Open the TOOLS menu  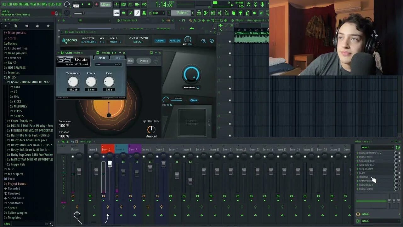click(x=51, y=4)
